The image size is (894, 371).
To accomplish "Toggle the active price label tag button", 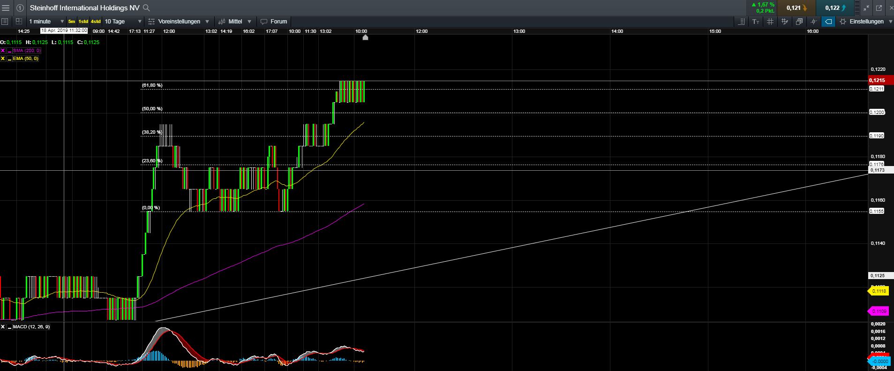I will pos(828,22).
